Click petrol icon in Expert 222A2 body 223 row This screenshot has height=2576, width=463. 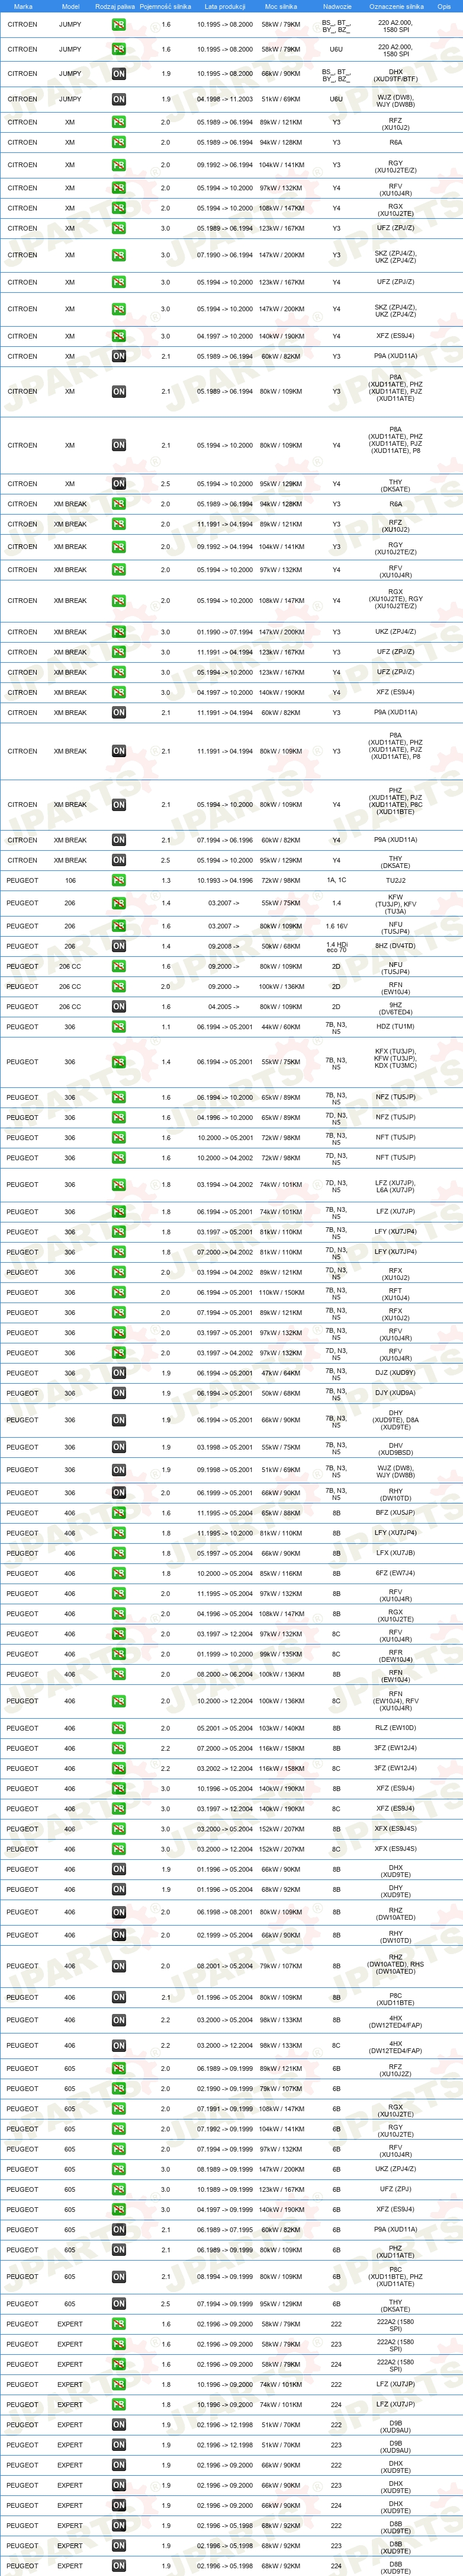click(x=119, y=2344)
